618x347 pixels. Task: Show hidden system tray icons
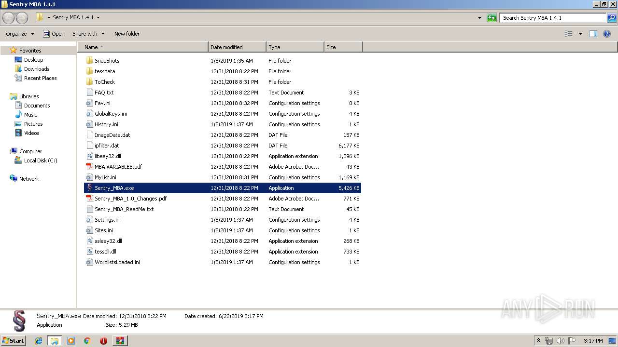click(x=538, y=341)
